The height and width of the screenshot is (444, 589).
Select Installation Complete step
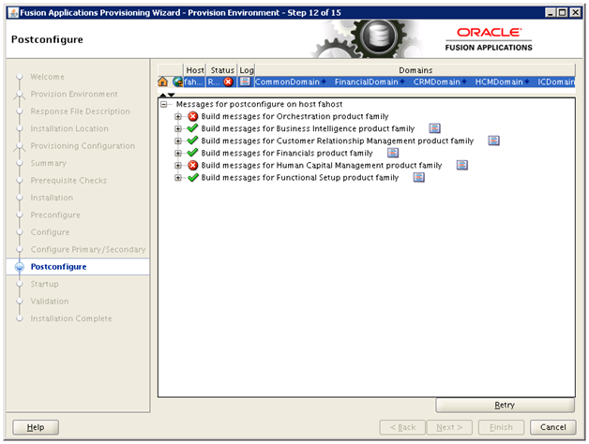click(x=71, y=318)
